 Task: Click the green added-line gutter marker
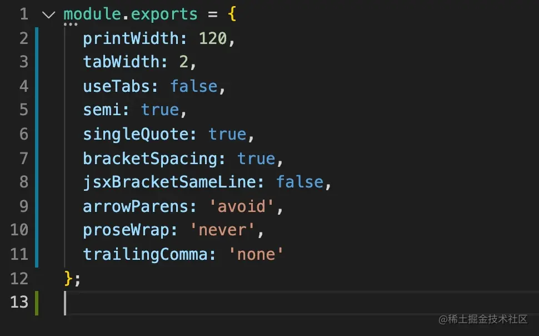pyautogui.click(x=37, y=303)
